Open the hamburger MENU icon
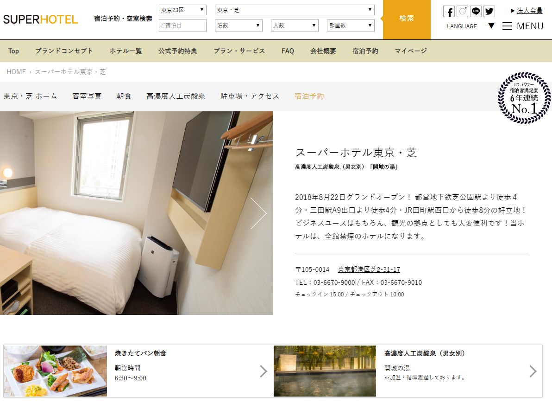 [507, 26]
